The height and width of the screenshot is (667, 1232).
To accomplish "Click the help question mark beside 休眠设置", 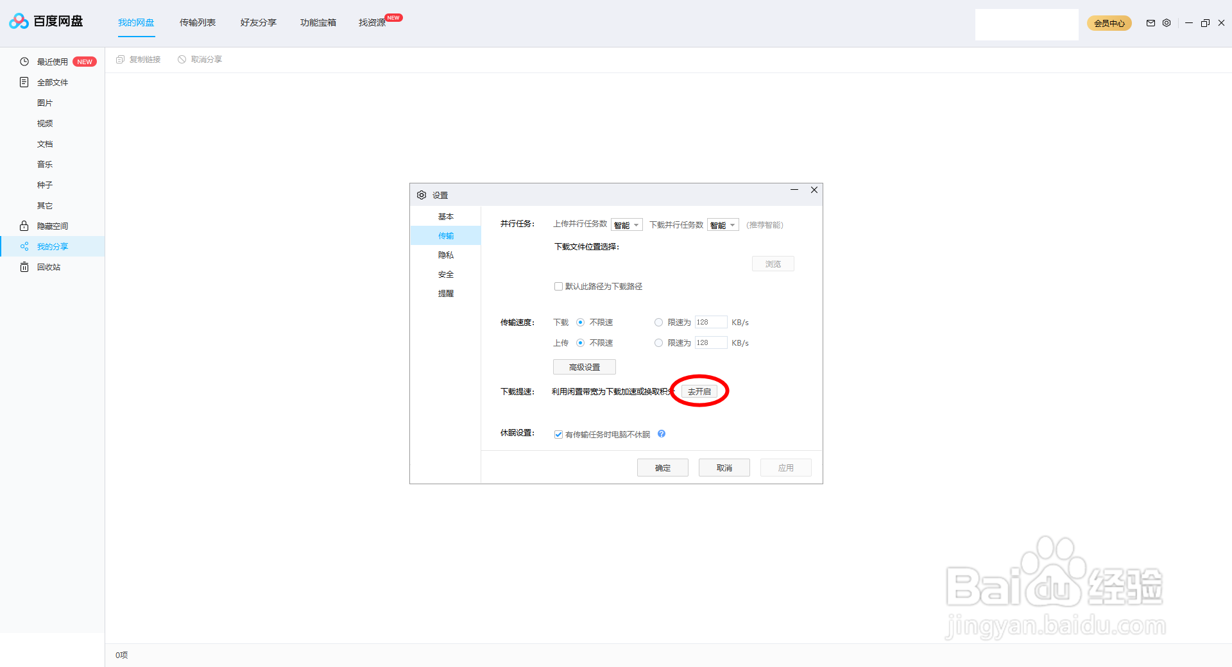I will pyautogui.click(x=662, y=434).
